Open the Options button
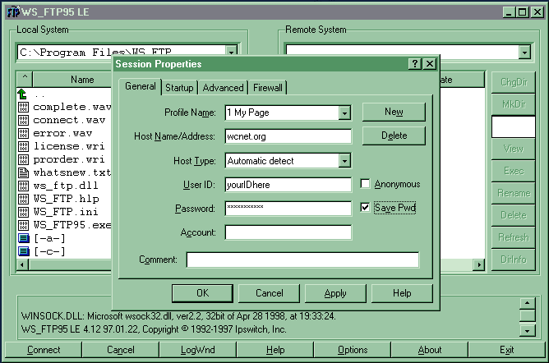Screen dimensions: 549x363 coord(353,350)
